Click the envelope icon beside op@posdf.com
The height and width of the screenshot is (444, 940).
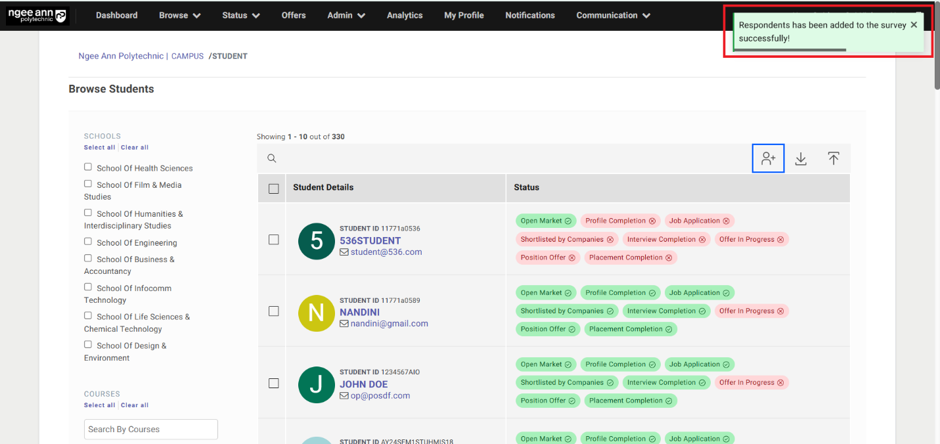(344, 395)
